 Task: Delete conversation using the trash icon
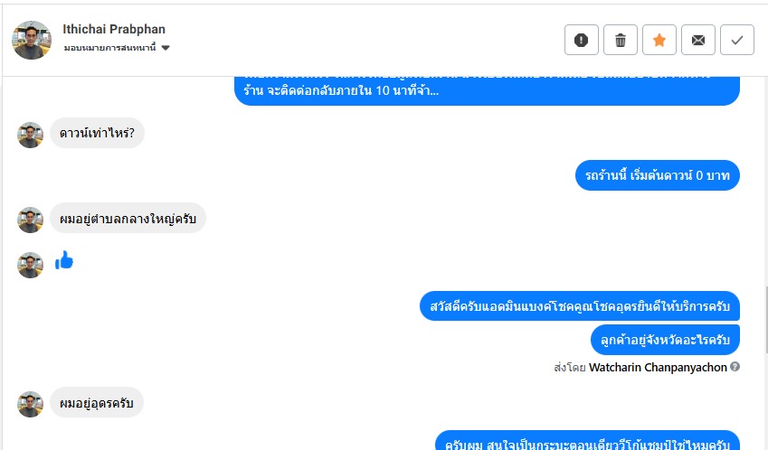tap(621, 40)
